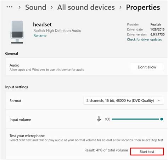168x160 pixels.
Task: Click the input volume slider handle
Action: (x=162, y=119)
